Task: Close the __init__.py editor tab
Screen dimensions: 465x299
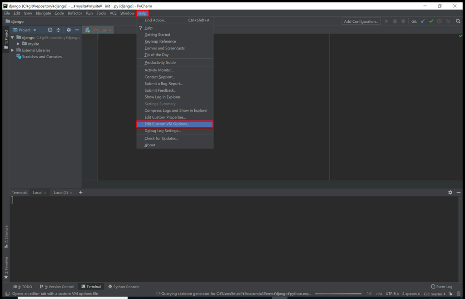Action: [110, 30]
